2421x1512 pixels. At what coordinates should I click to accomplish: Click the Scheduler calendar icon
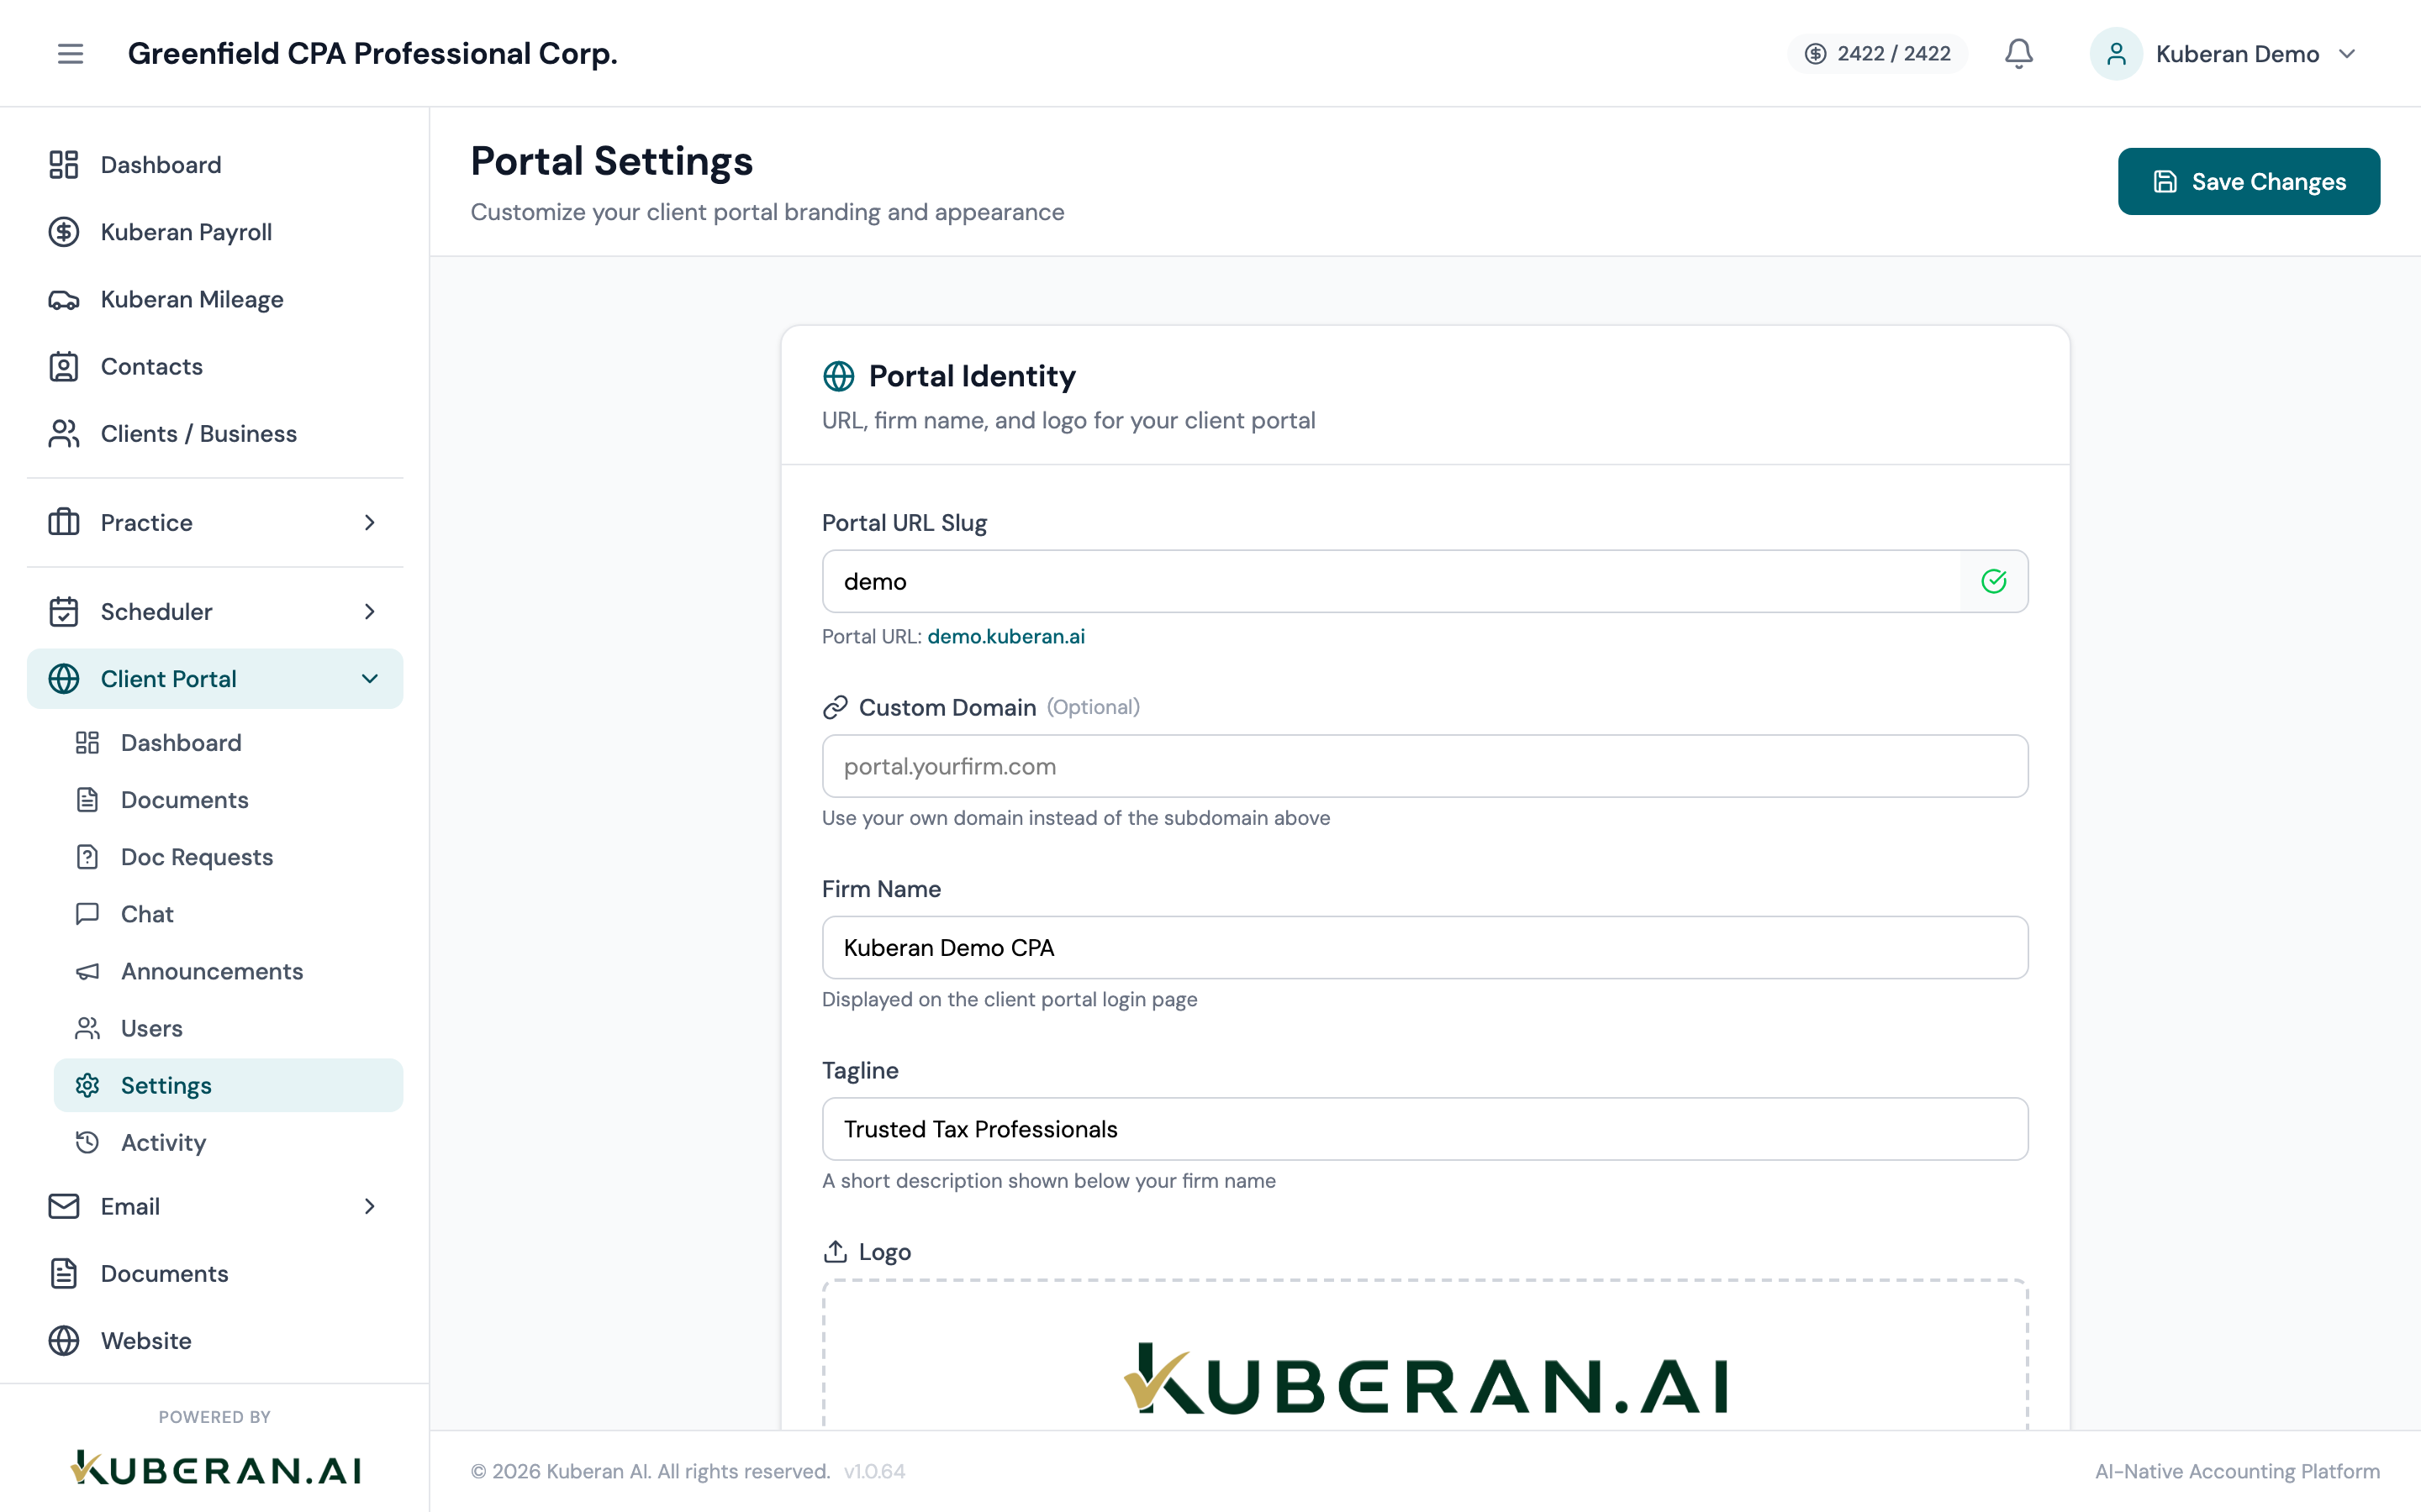64,611
